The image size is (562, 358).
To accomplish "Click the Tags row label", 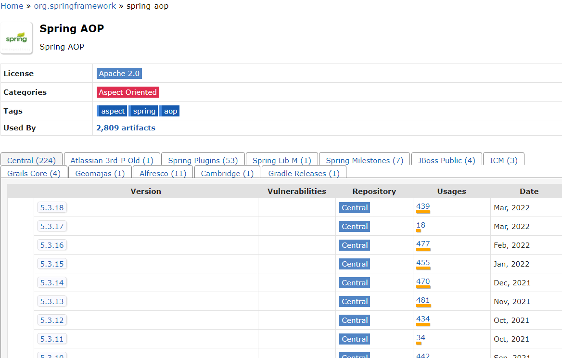I will 13,111.
